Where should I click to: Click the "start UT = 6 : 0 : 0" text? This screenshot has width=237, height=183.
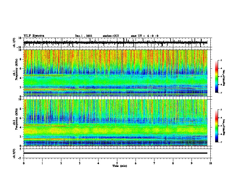(145, 36)
